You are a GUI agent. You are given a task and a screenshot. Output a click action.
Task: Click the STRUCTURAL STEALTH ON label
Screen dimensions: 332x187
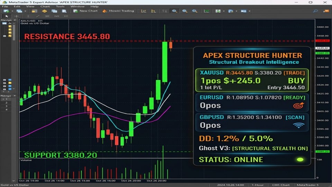270,149
